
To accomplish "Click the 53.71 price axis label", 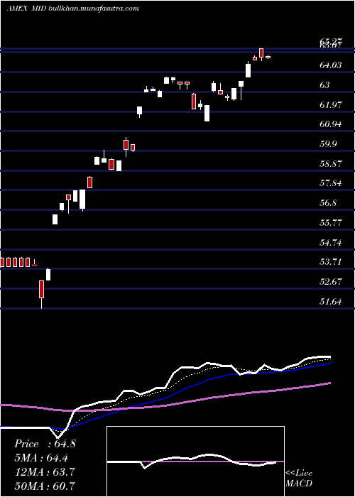I will (x=331, y=262).
